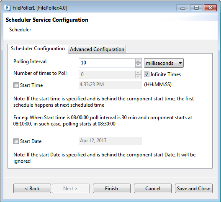Maximize the FilePoller1 window
Image resolution: width=221 pixels, height=202 pixels.
click(x=196, y=8)
